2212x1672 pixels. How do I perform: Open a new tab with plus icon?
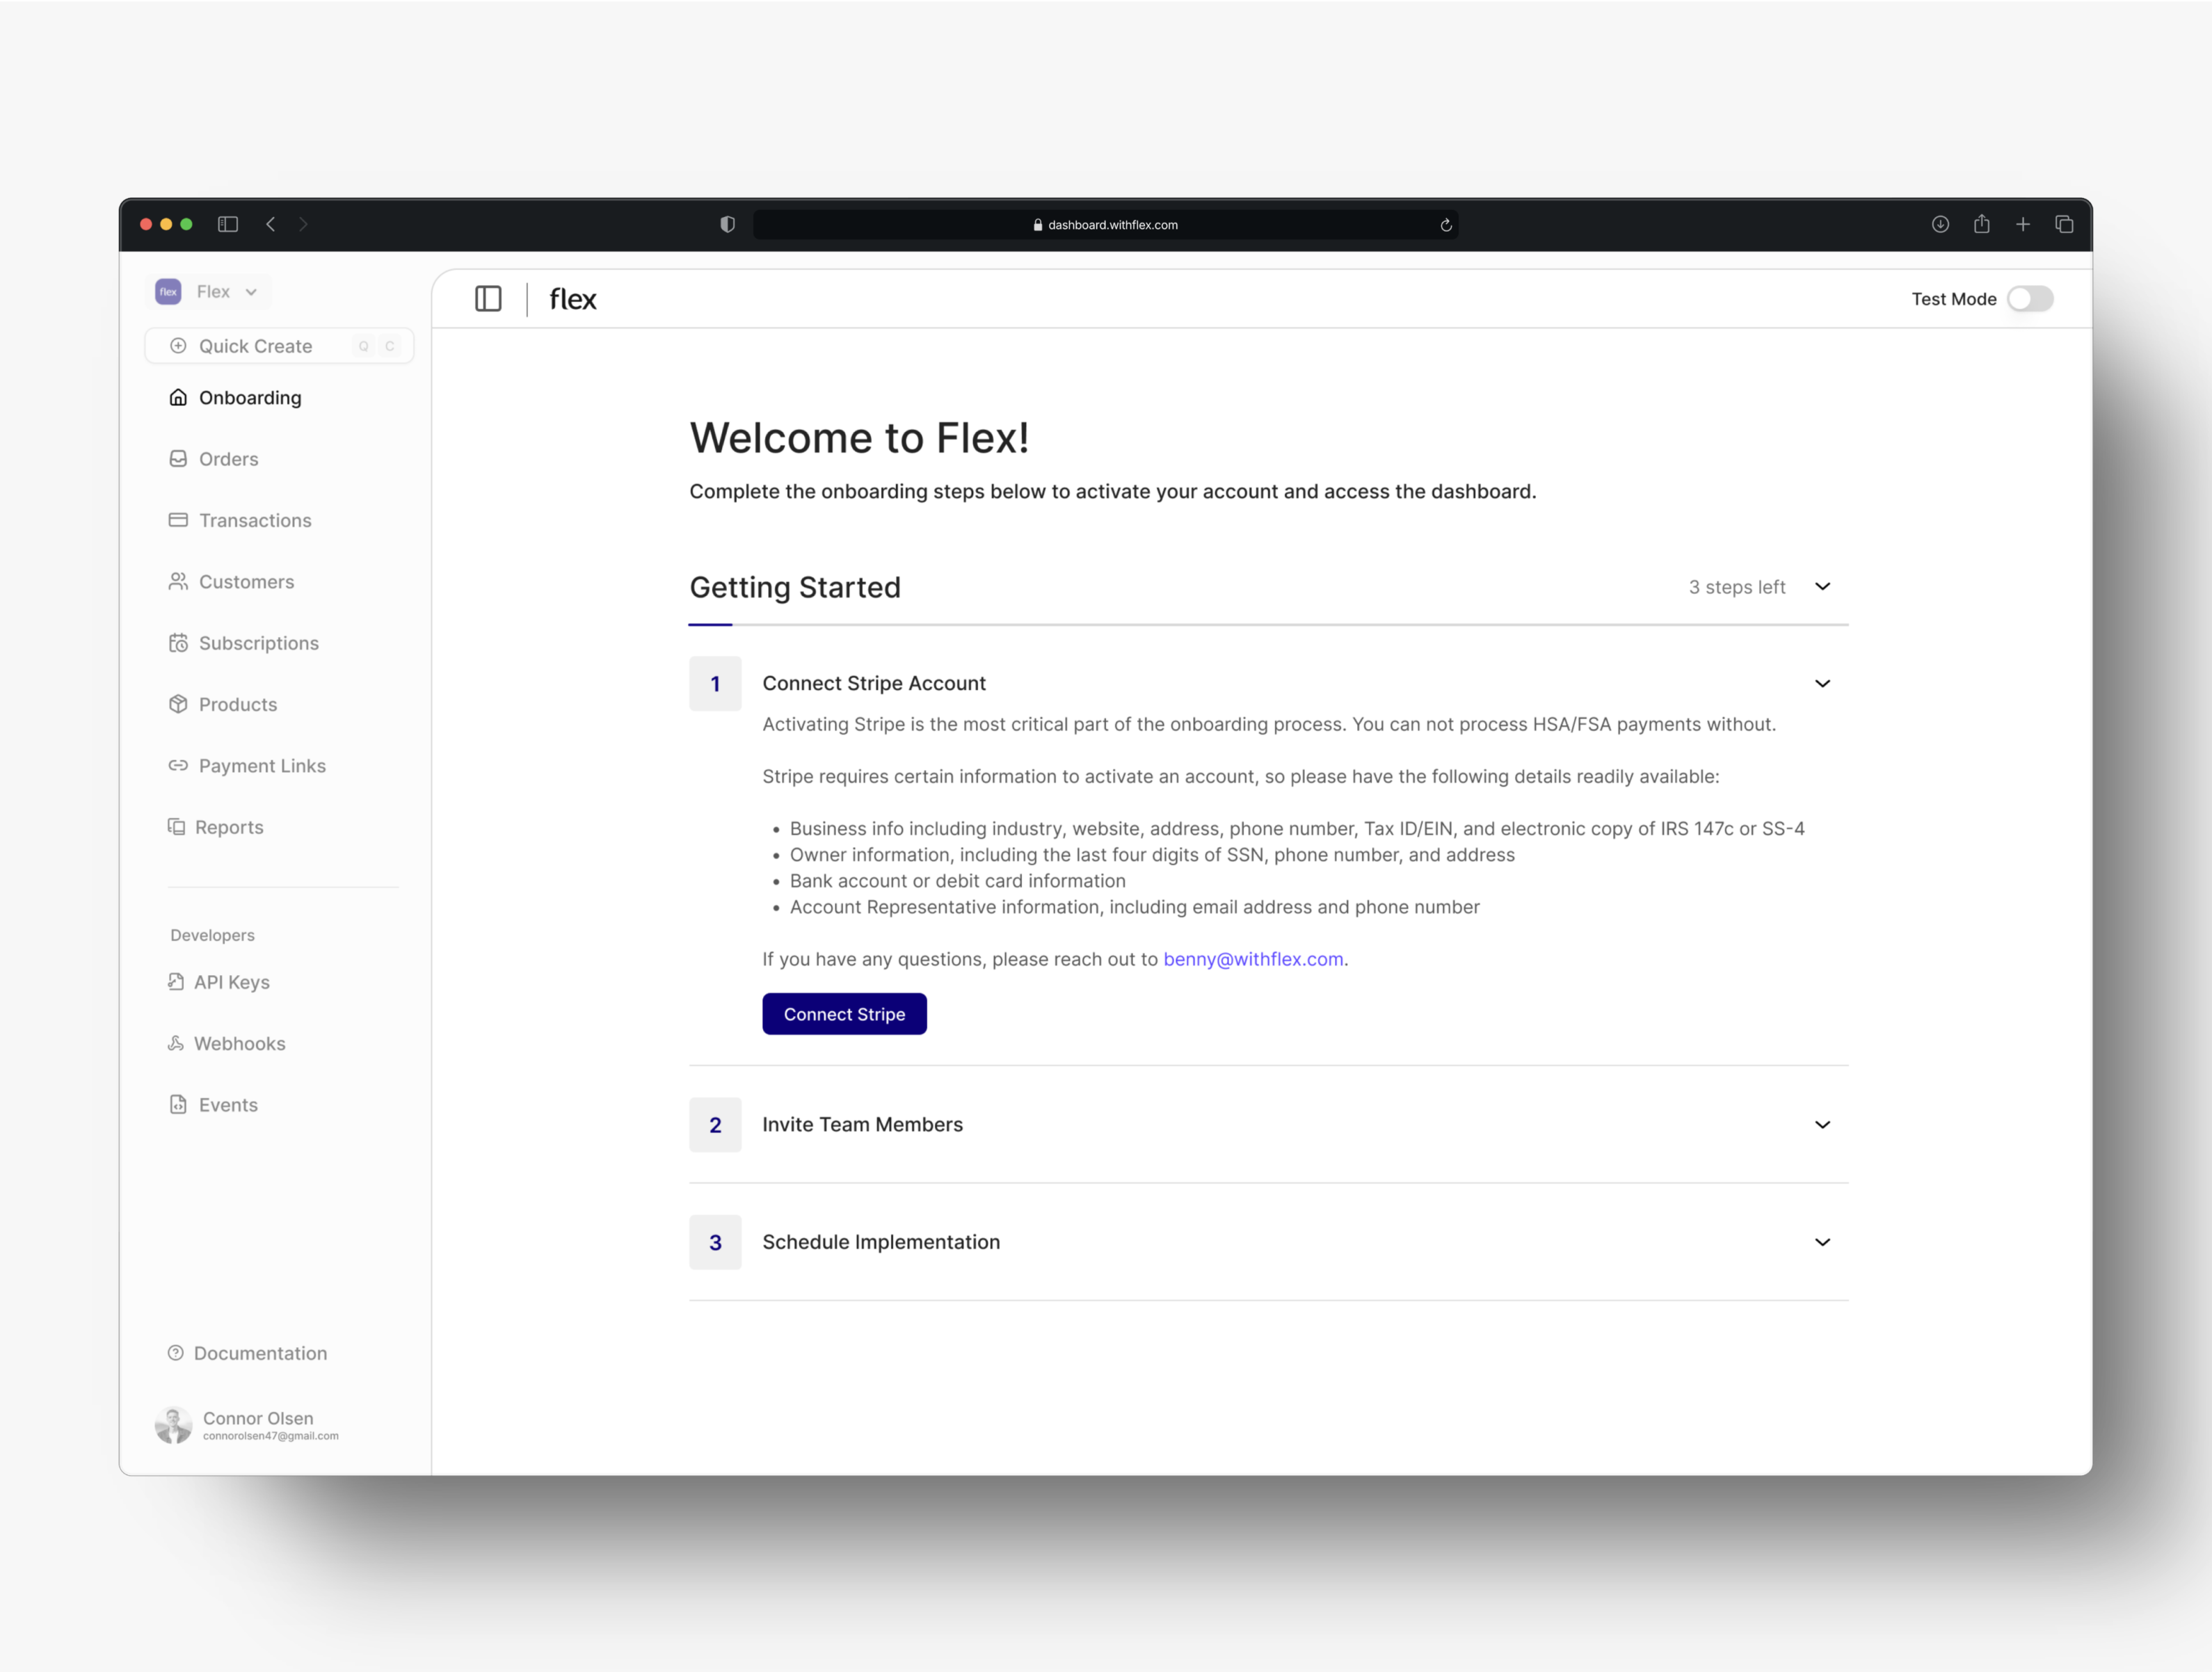point(2022,224)
